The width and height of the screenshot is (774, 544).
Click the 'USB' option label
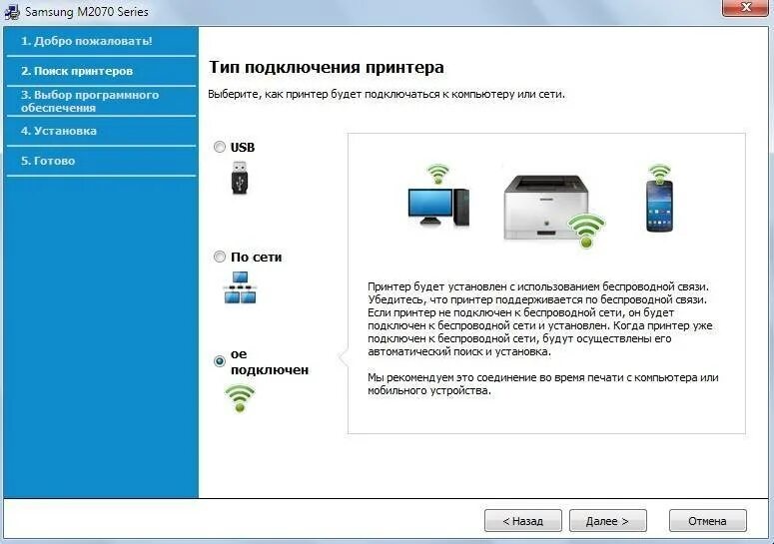[x=243, y=148]
